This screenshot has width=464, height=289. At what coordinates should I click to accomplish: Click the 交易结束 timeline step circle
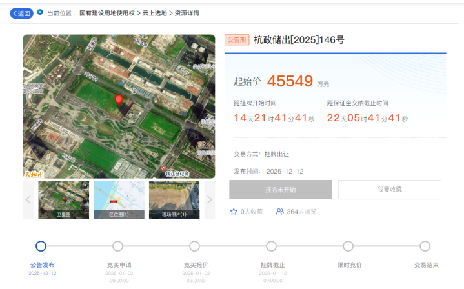point(425,246)
